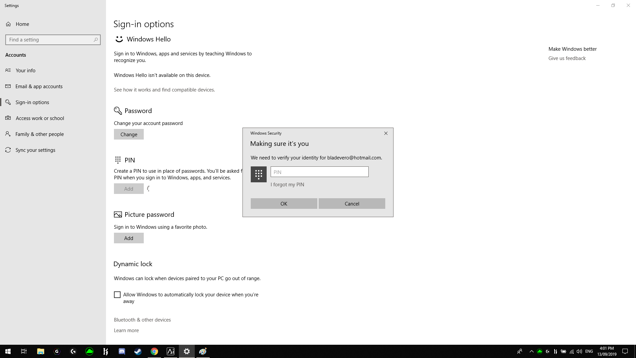Check the battery status icon in the tray
This screenshot has height=358, width=636.
click(x=563, y=351)
